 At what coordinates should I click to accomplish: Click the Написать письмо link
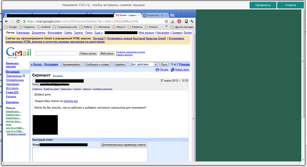click(x=12, y=65)
